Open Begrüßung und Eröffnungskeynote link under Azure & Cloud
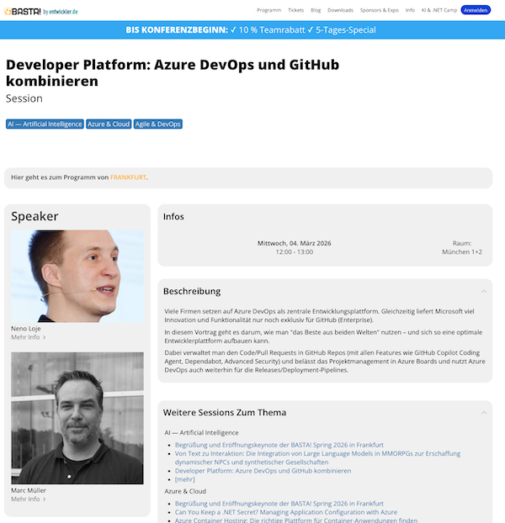The width and height of the screenshot is (505, 523). (x=279, y=504)
